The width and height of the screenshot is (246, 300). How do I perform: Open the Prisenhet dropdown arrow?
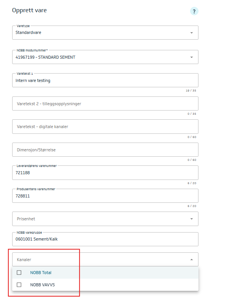(191, 219)
